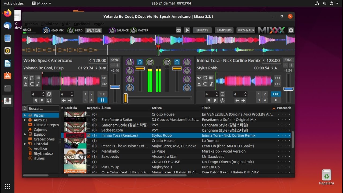Toggle keylock note icon on left deck

pyautogui.click(x=38, y=84)
